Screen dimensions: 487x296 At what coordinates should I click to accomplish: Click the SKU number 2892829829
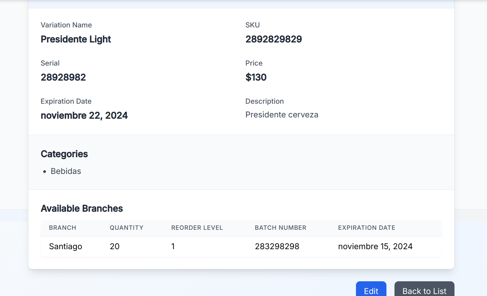[273, 39]
